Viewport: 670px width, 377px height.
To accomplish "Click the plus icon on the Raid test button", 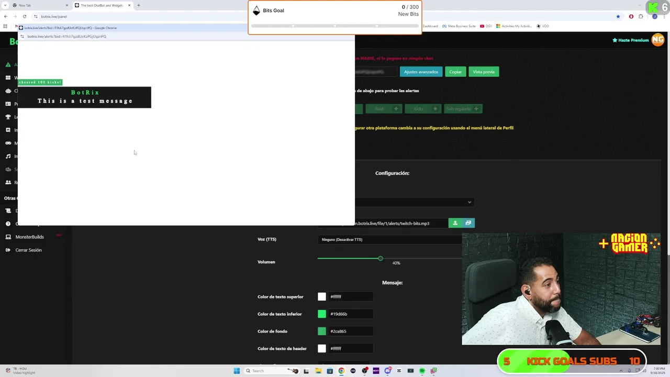I will coord(396,109).
